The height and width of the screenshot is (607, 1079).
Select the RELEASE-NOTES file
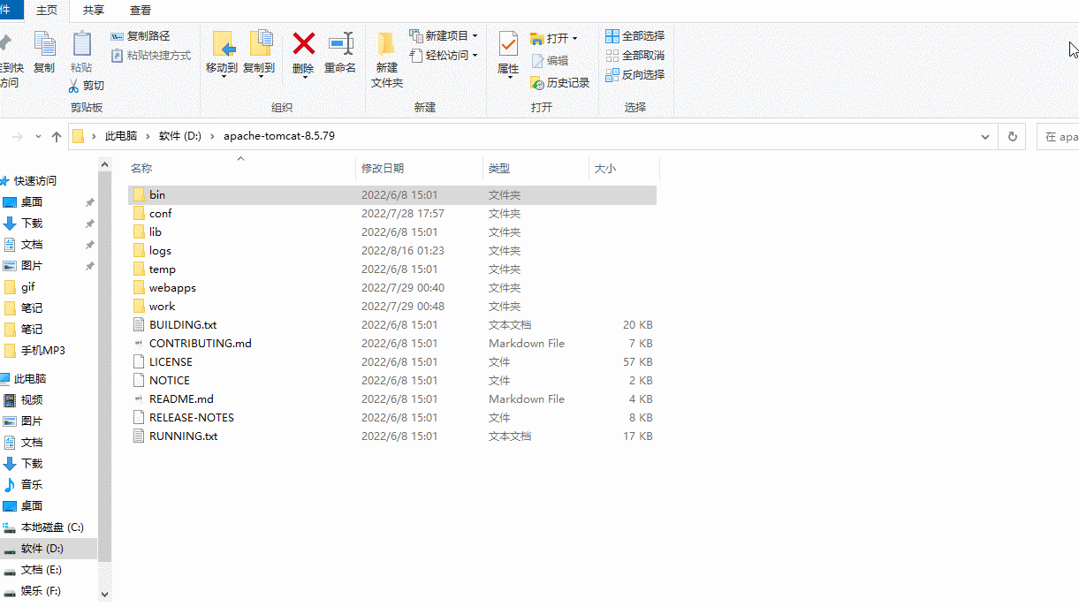pos(392,417)
